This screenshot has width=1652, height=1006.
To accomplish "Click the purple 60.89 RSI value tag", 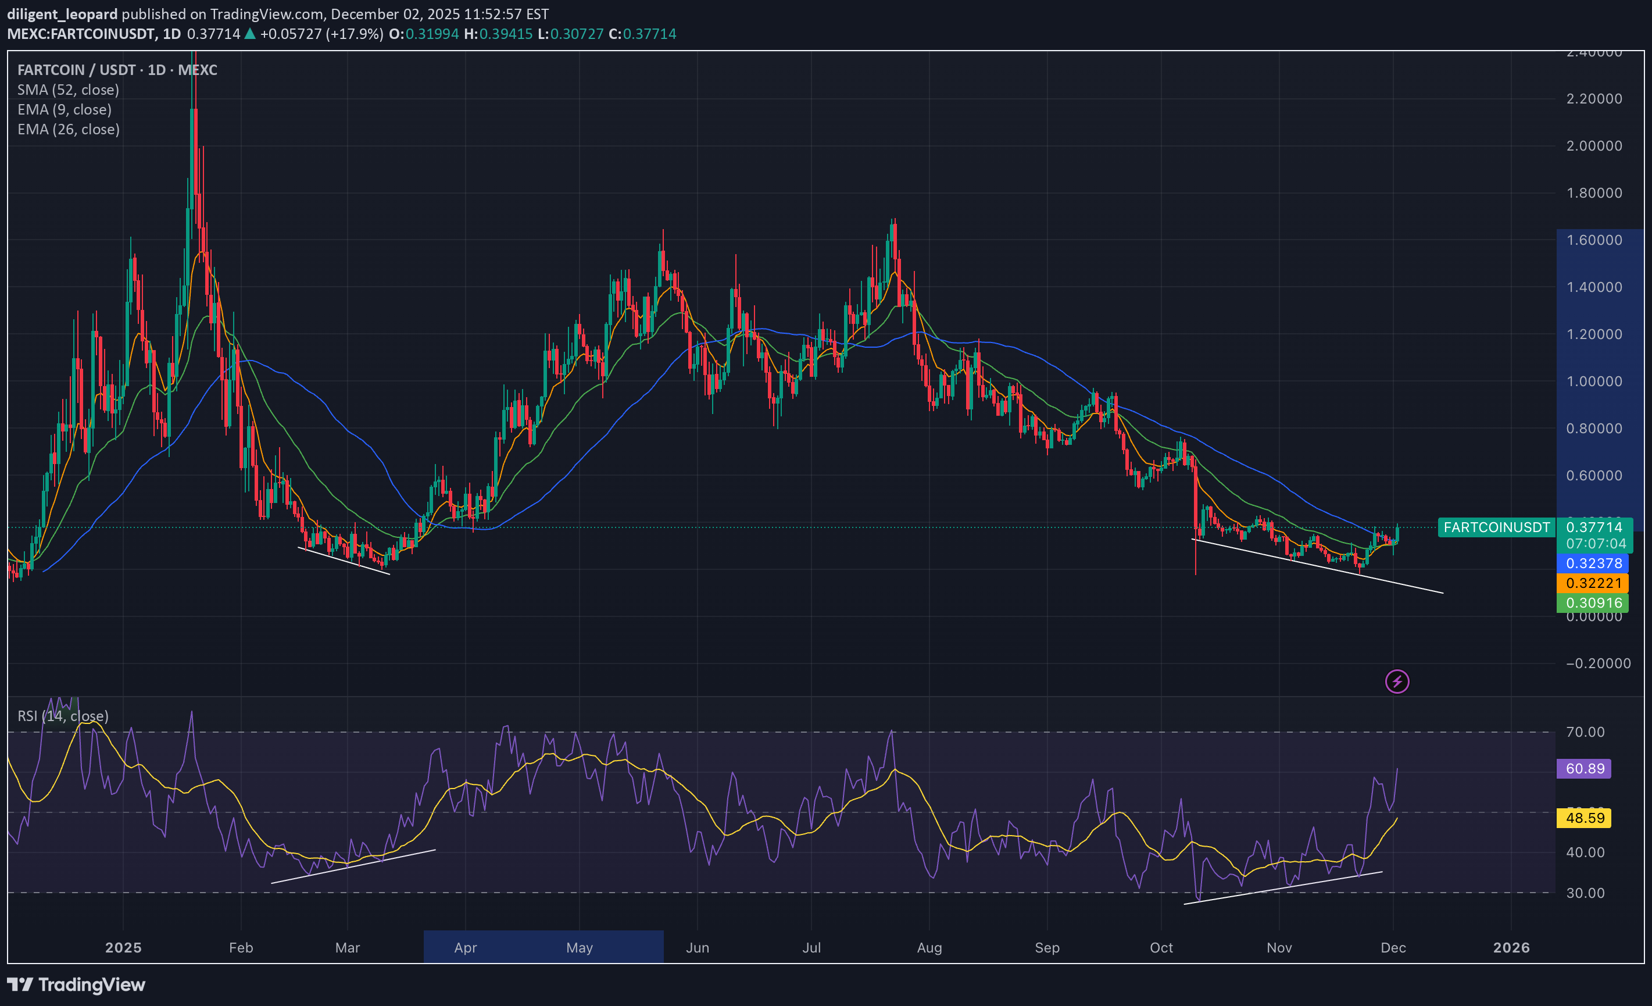I will pos(1583,768).
